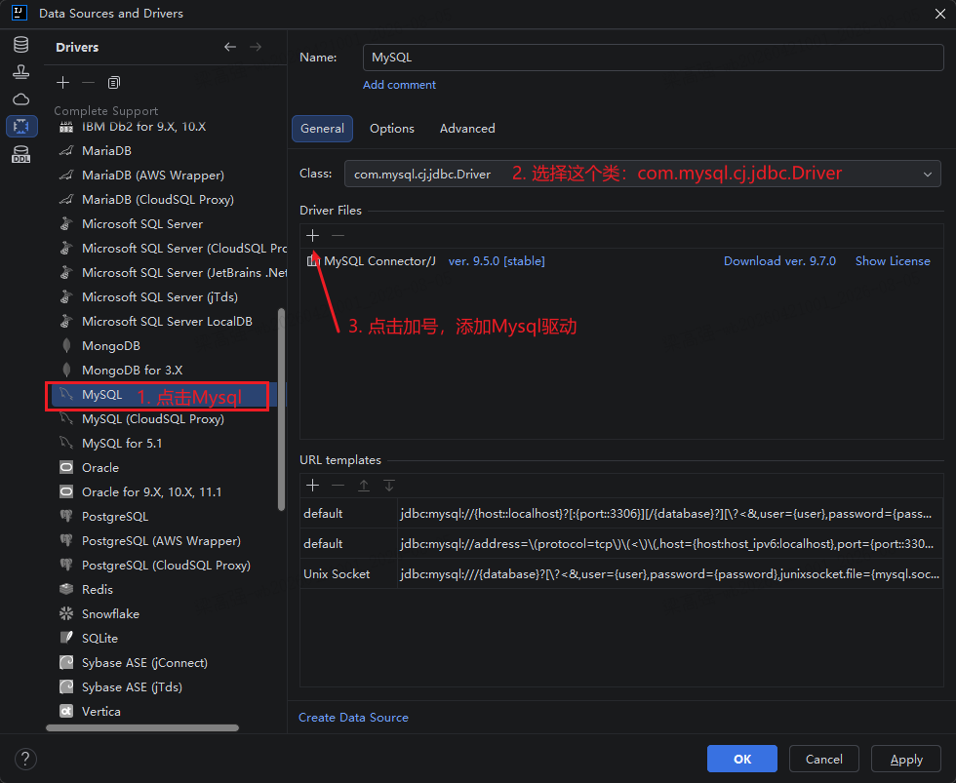
Task: Click the PostgreSQL elephant icon
Action: coord(66,516)
